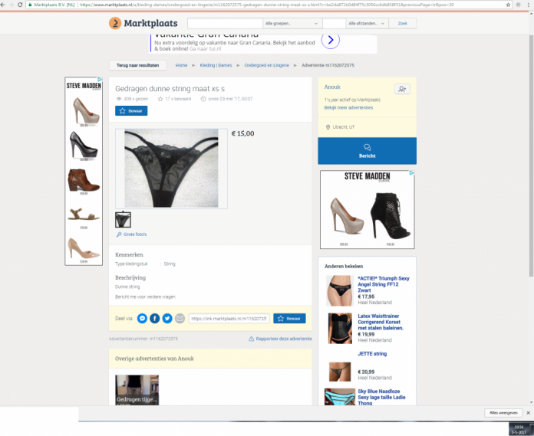Click Terug naar resultaten button
Viewport: 534px width, 436px height.
(138, 65)
